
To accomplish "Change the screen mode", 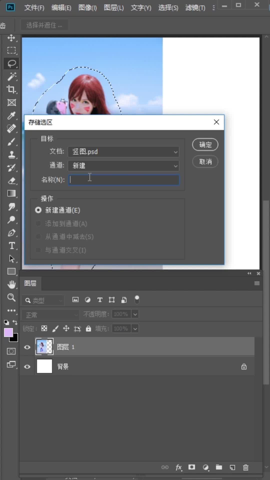I will click(x=11, y=364).
